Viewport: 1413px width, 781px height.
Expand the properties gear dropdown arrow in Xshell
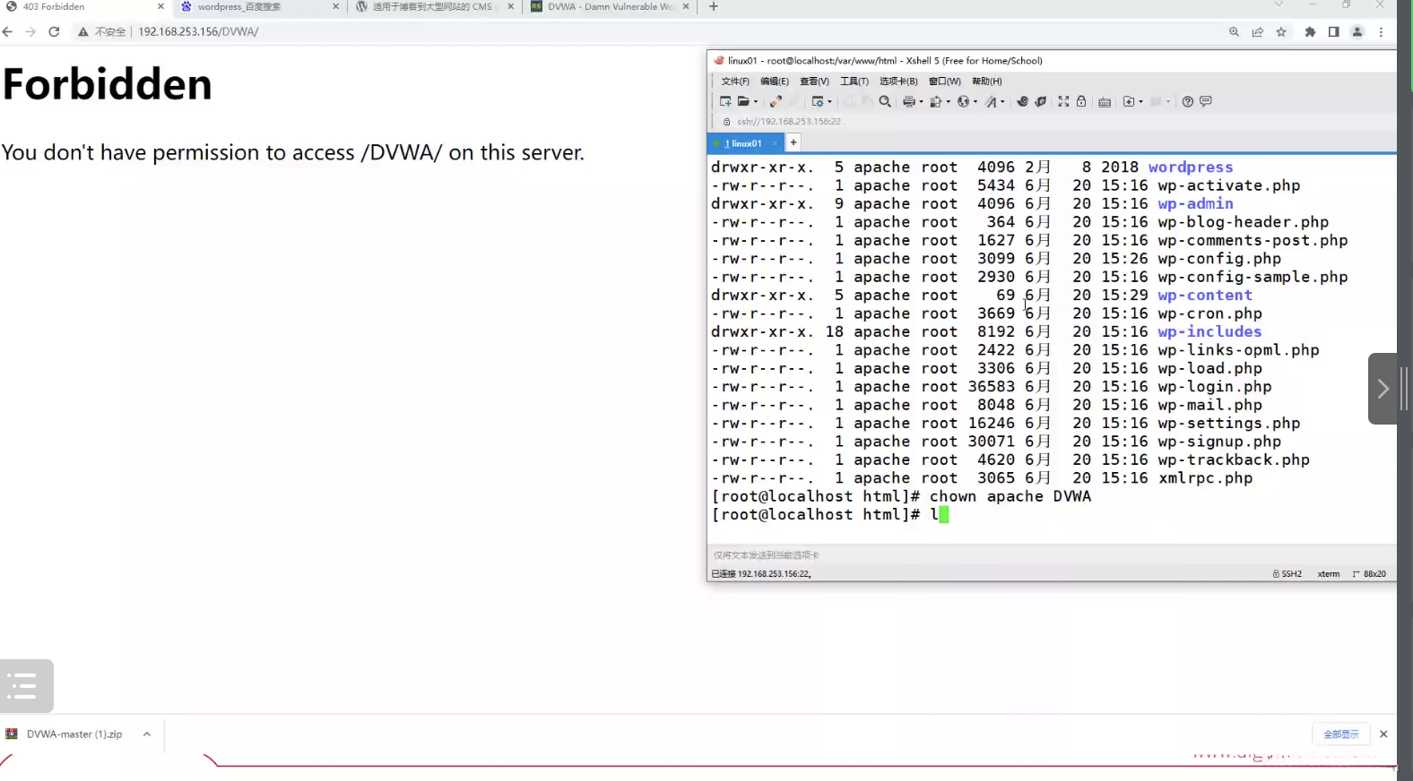point(829,102)
